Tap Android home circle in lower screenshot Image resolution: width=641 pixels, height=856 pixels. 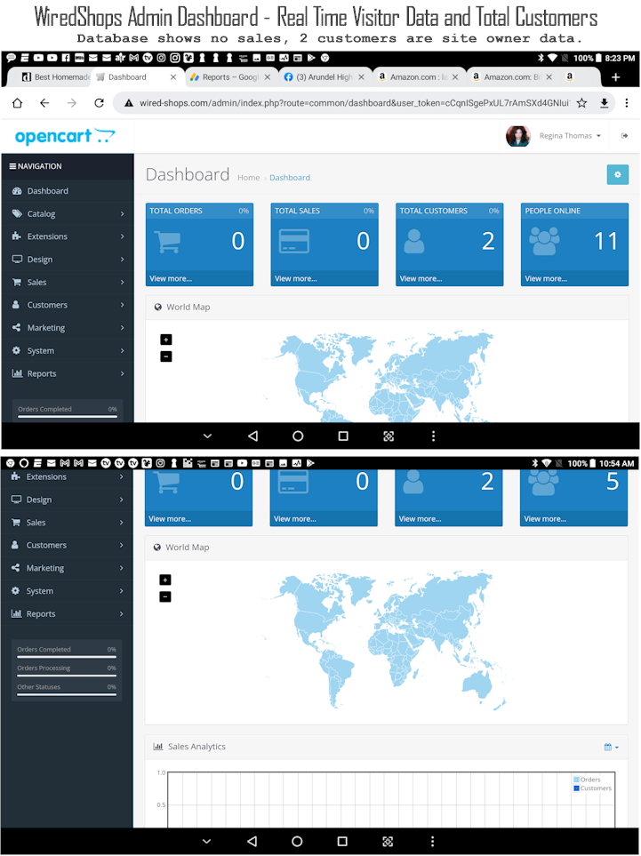coord(297,841)
